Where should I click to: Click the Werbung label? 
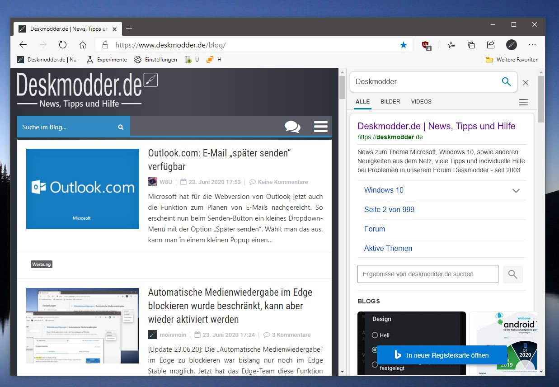pyautogui.click(x=42, y=264)
